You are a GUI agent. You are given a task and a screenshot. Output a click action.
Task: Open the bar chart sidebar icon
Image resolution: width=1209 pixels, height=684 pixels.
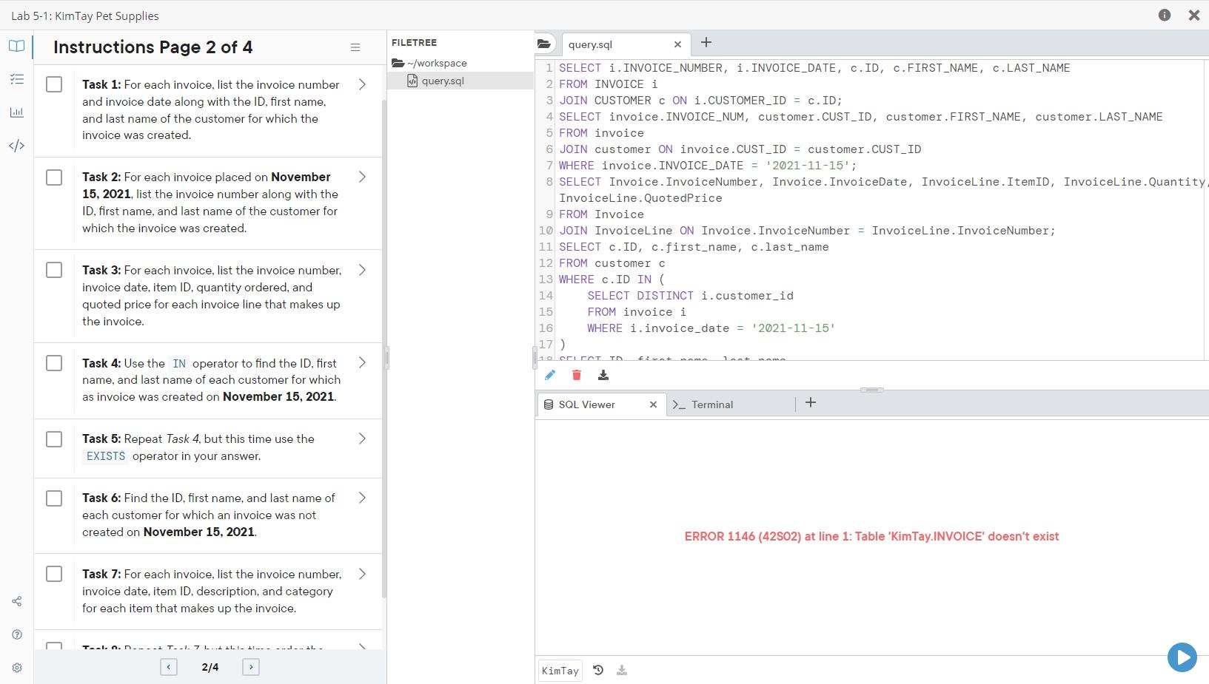click(16, 112)
